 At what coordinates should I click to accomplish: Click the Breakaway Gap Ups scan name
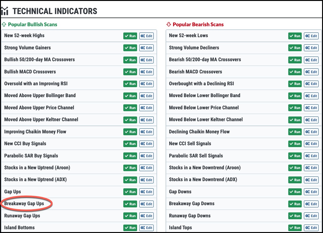[x=24, y=204]
